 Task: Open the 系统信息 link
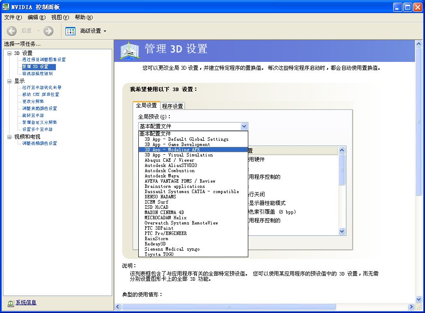[26, 303]
